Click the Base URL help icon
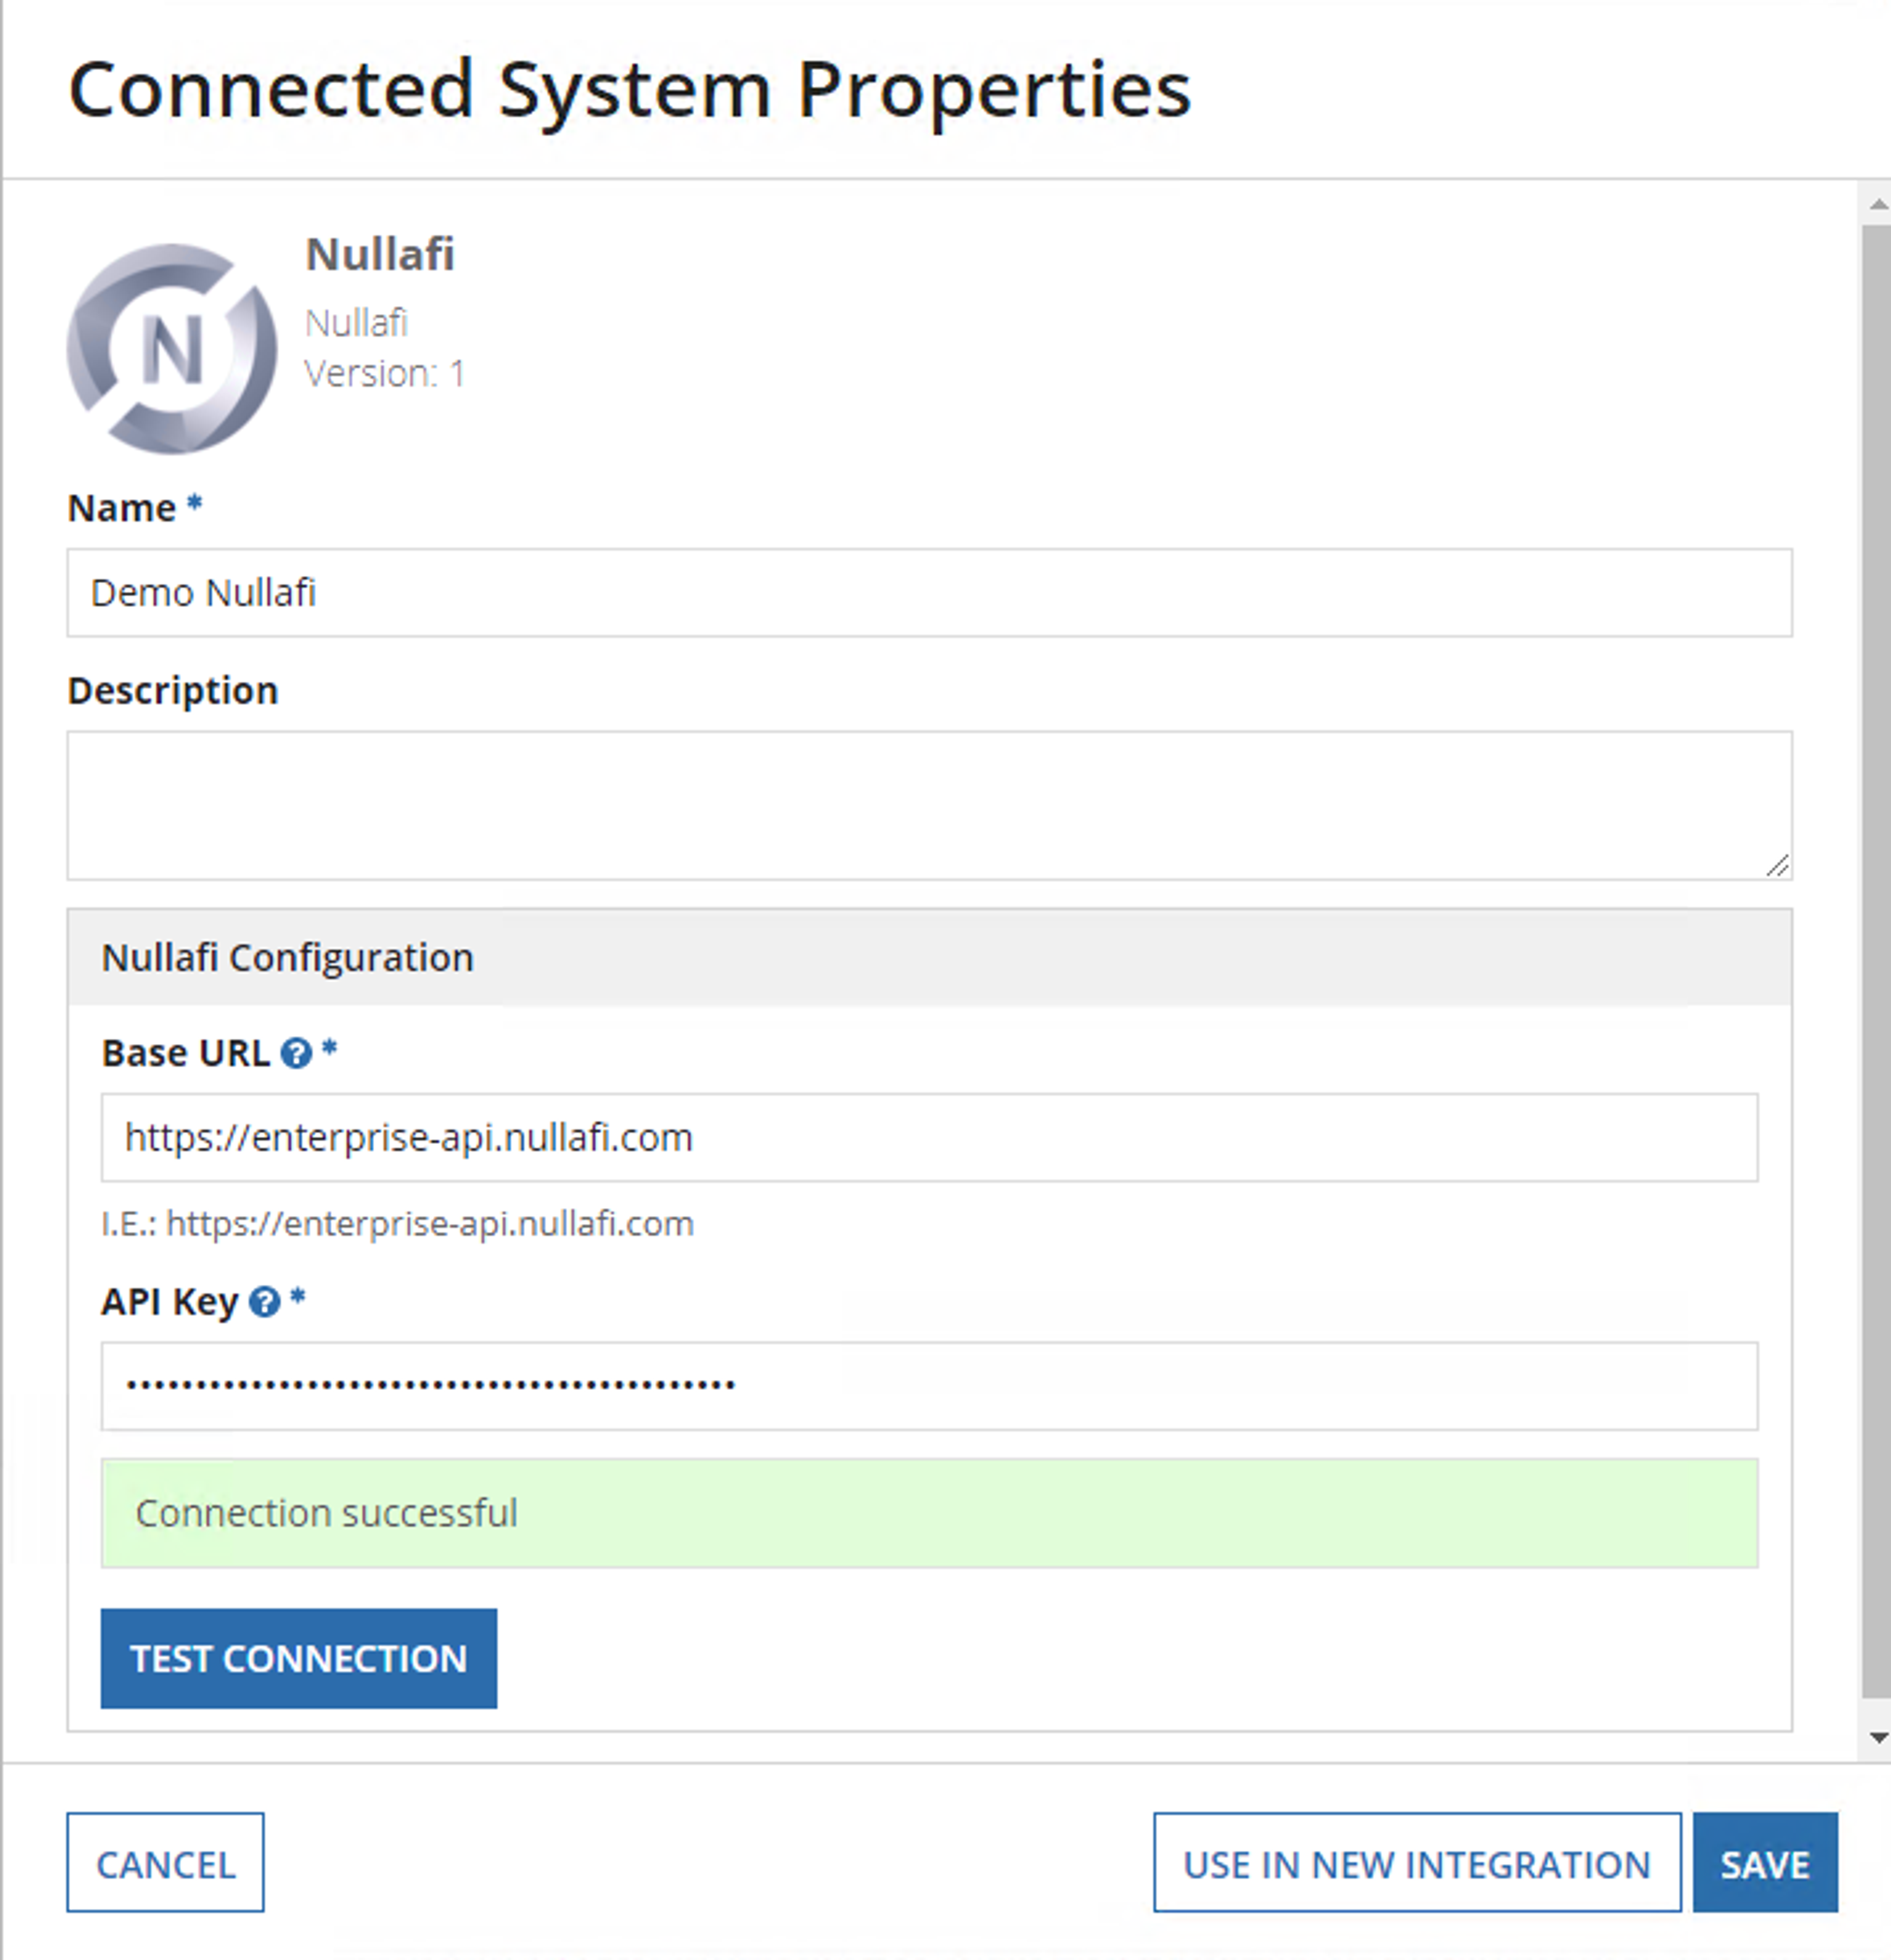This screenshot has width=1891, height=1960. 296,1053
